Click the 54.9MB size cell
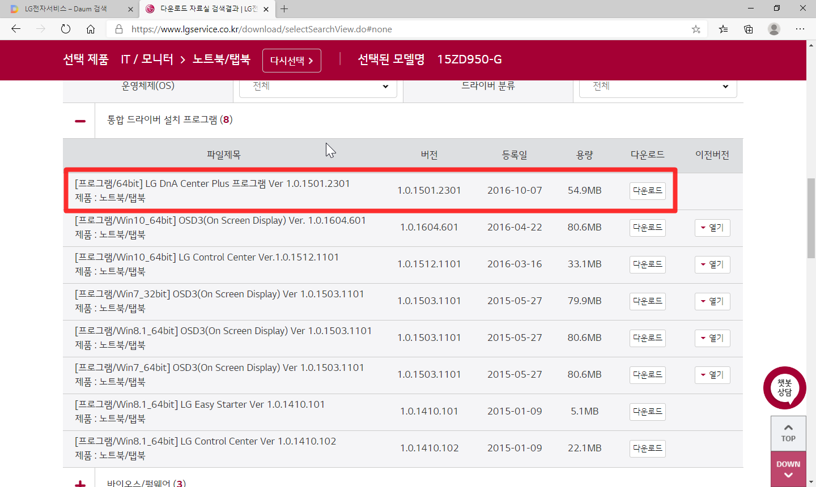The width and height of the screenshot is (816, 487). coord(585,190)
